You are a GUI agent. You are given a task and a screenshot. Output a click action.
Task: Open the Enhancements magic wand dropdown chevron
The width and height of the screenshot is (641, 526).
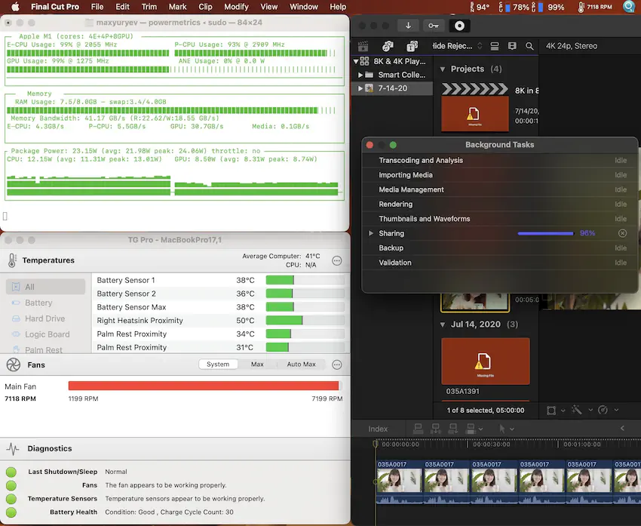(x=590, y=410)
